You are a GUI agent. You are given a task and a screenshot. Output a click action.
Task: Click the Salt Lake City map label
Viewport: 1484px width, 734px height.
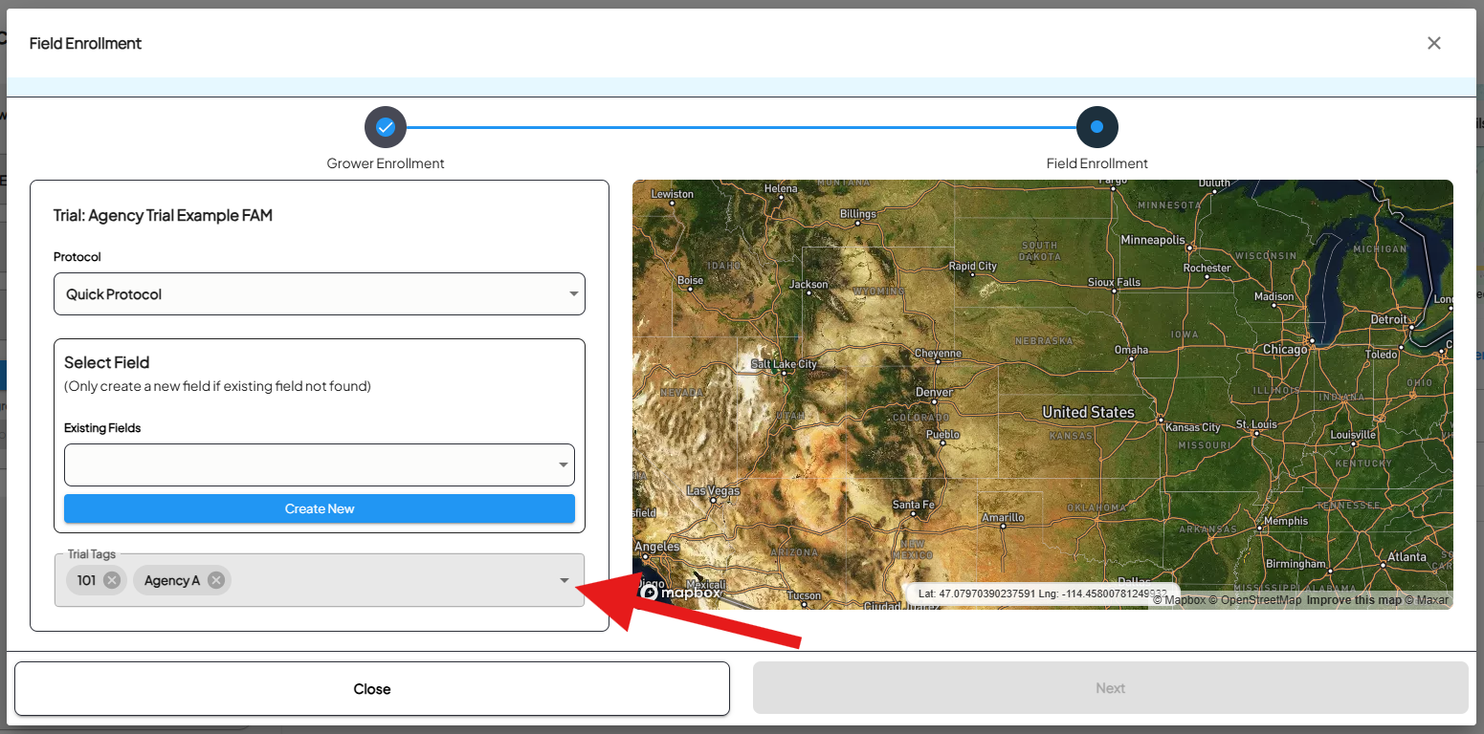pyautogui.click(x=785, y=364)
